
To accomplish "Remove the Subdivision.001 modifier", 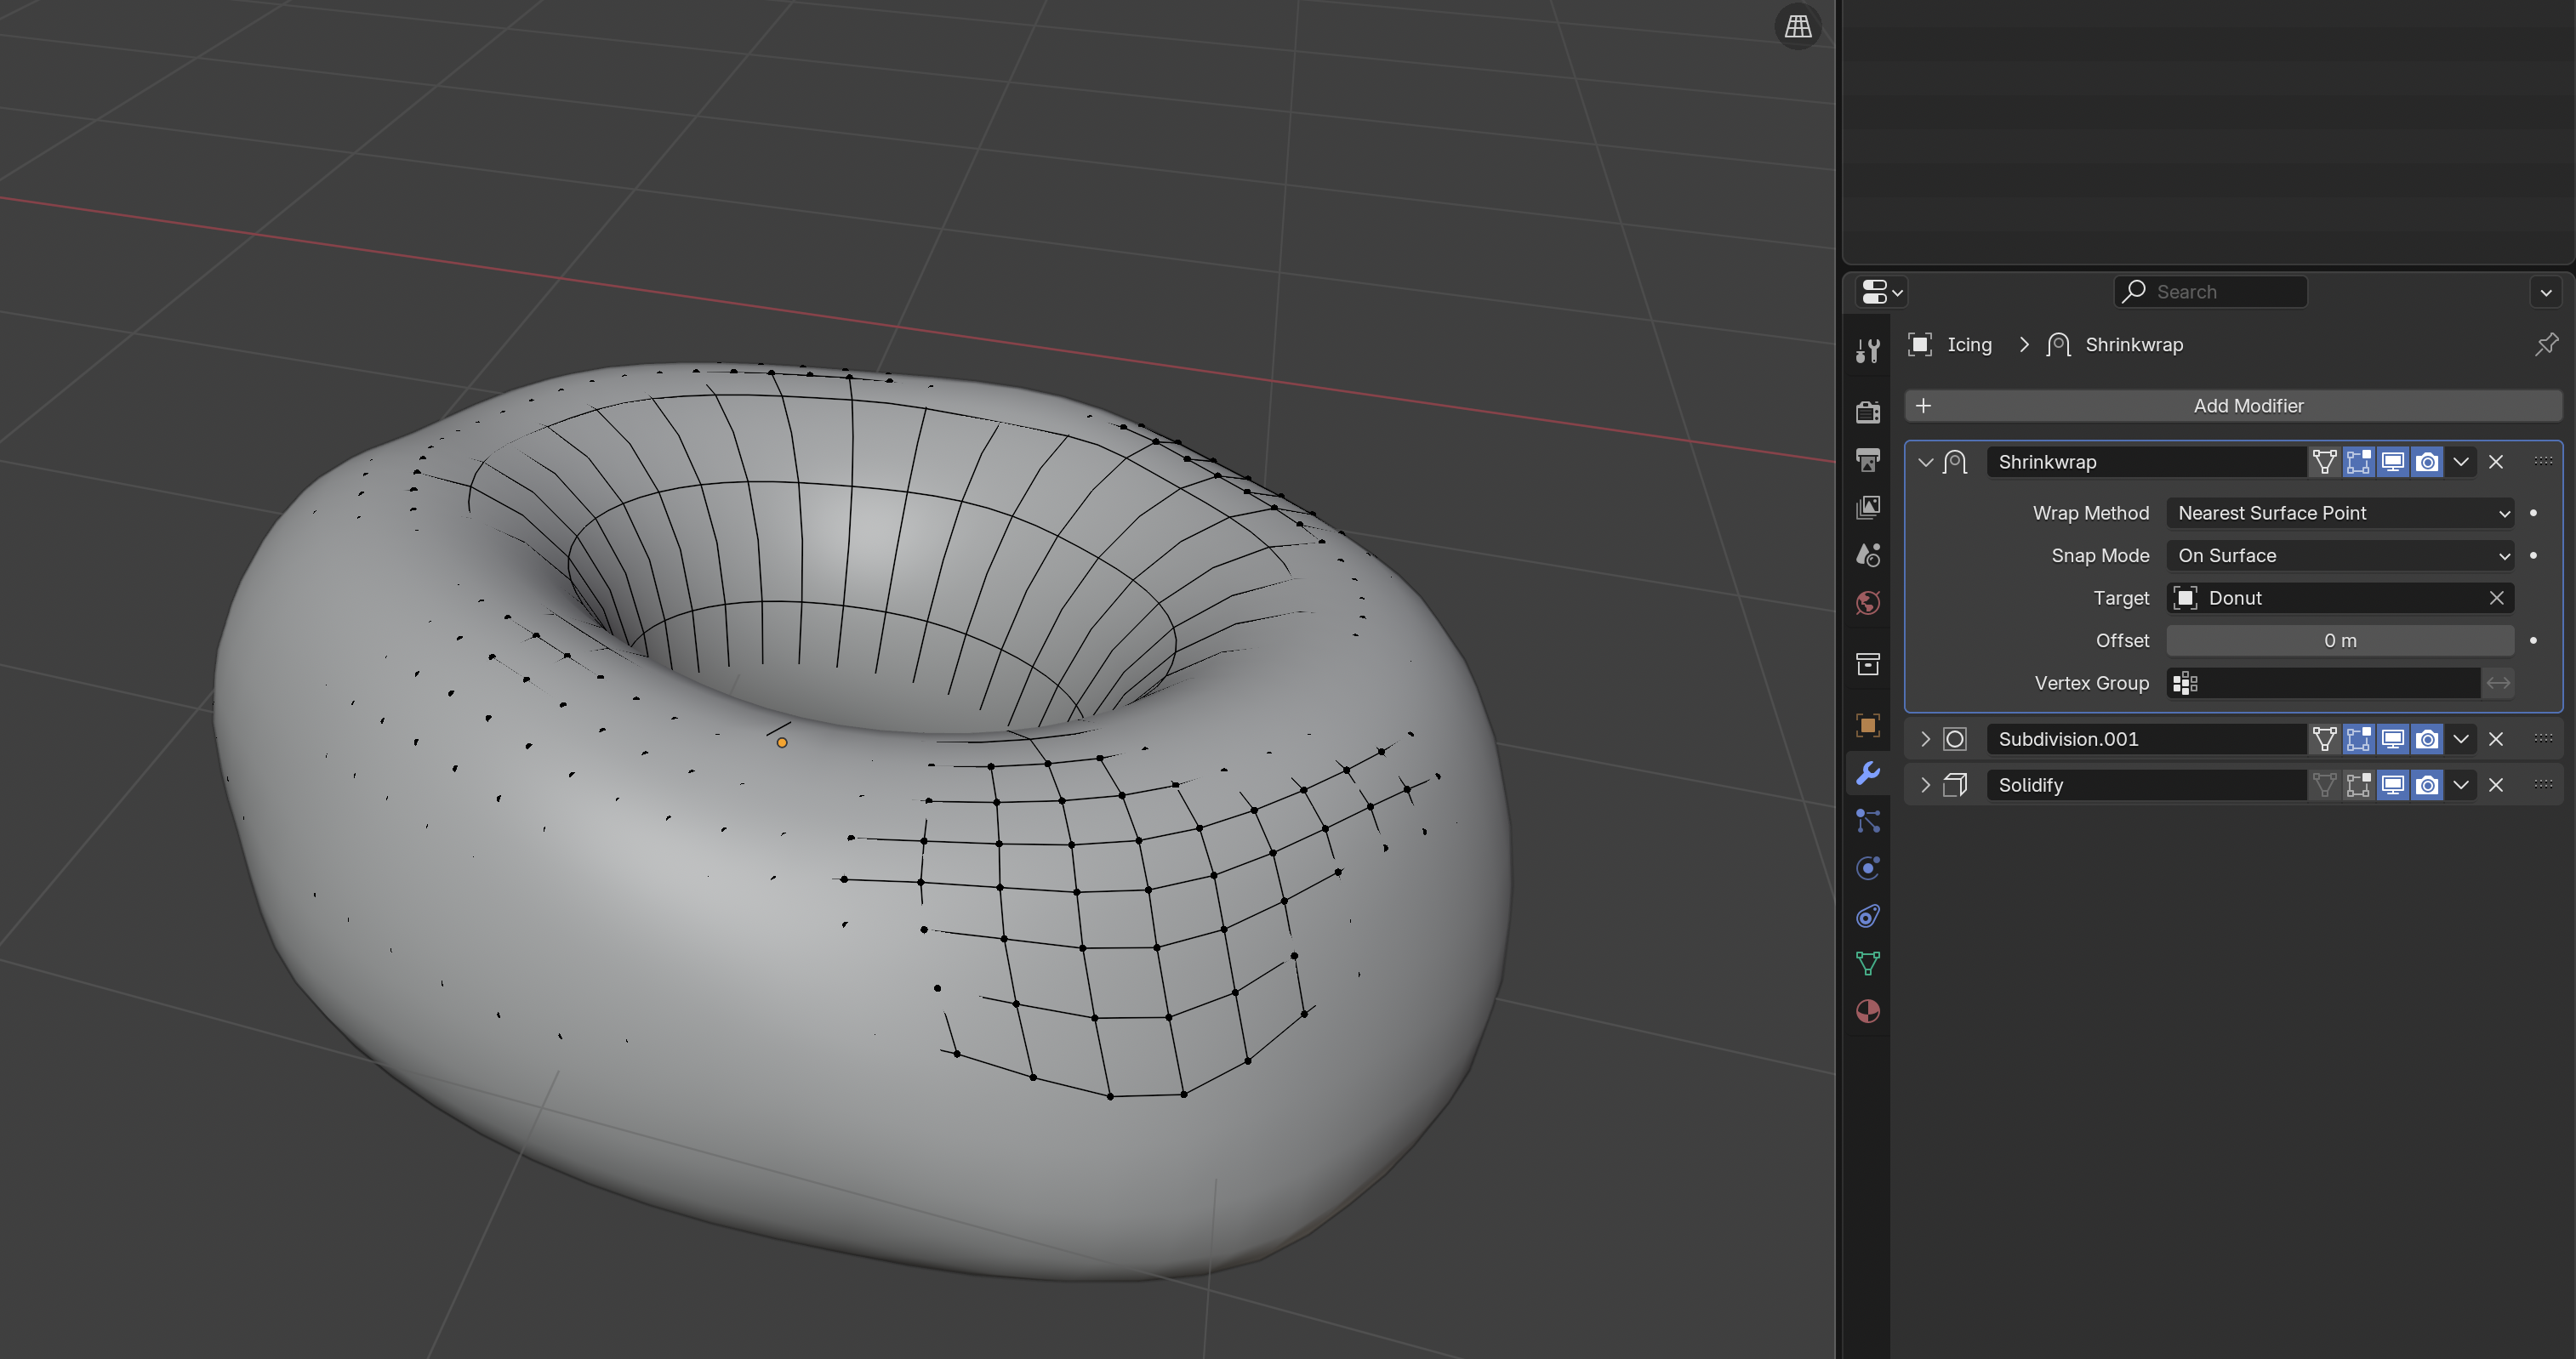I will click(x=2496, y=739).
